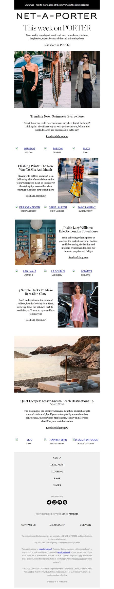The height and width of the screenshot is (589, 114).
Task: Open the street style swimwear photo
Action: [x=57, y=79]
